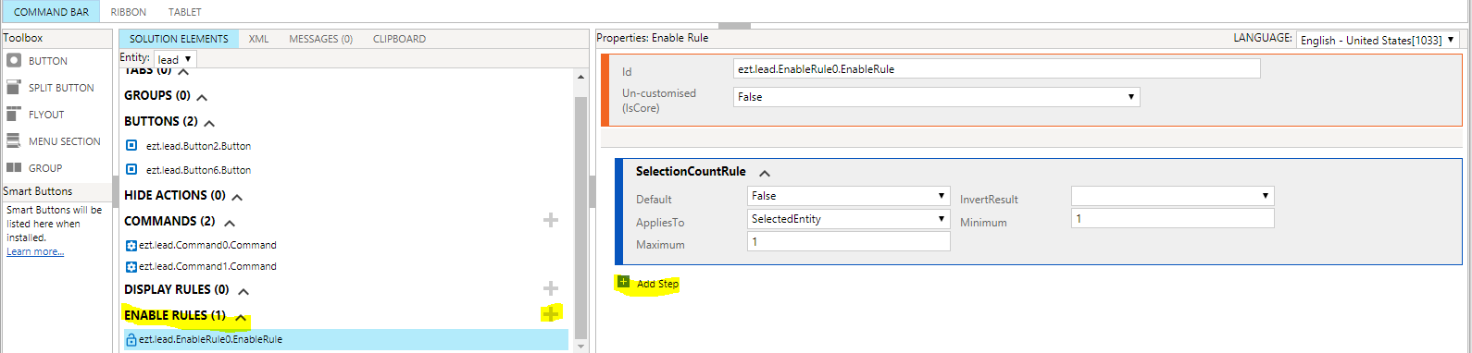Choose the Menu Section toolbox icon
This screenshot has height=353, width=1472.
(14, 141)
